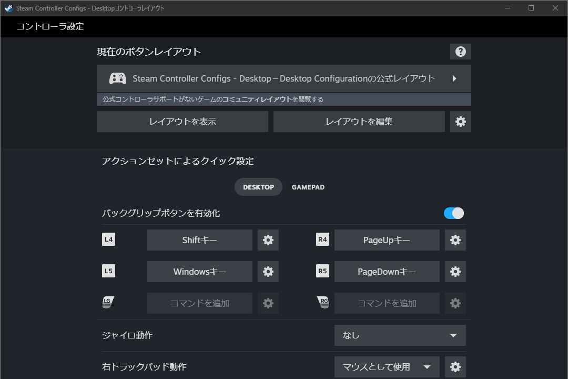Click the PageDownキー binding button

tap(387, 272)
